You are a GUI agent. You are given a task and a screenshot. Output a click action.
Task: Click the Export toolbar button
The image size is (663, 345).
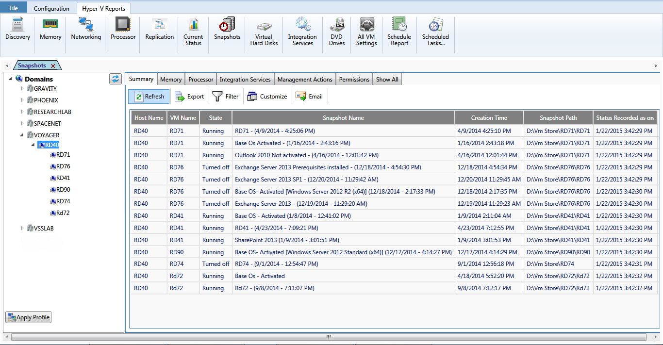point(189,97)
